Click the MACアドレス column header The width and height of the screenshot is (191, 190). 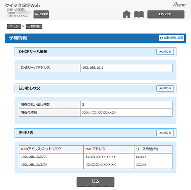coord(109,149)
